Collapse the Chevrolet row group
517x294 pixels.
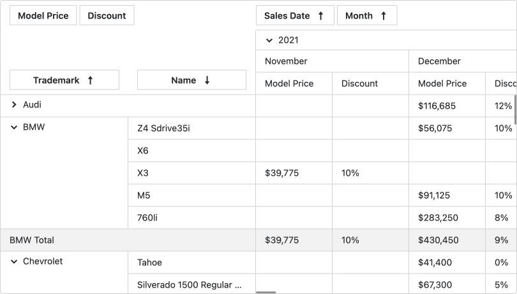point(14,261)
